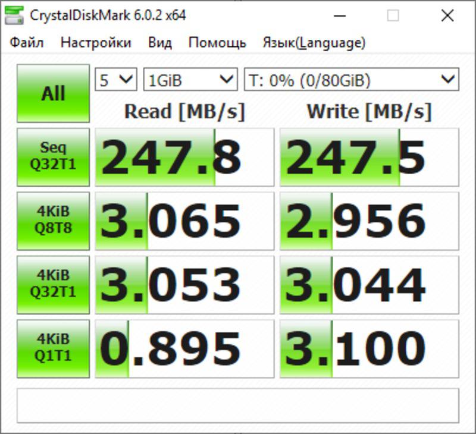Select the 4KiB Q32T1 read value 3.053

click(184, 285)
